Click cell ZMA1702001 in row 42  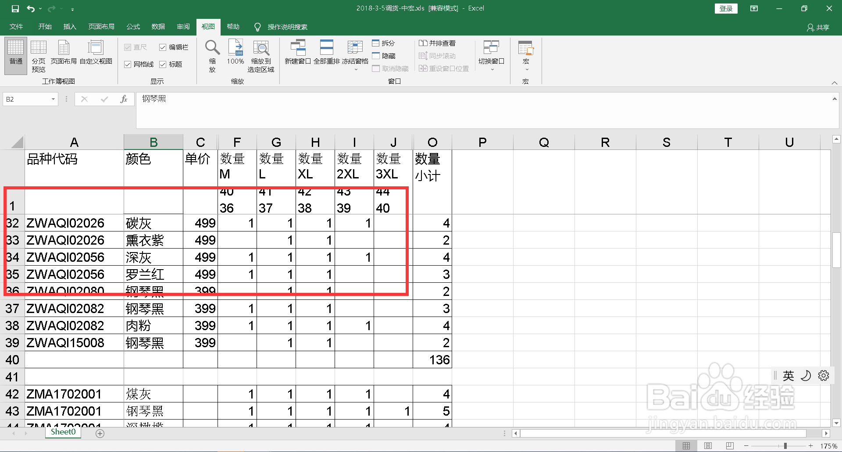pos(74,394)
